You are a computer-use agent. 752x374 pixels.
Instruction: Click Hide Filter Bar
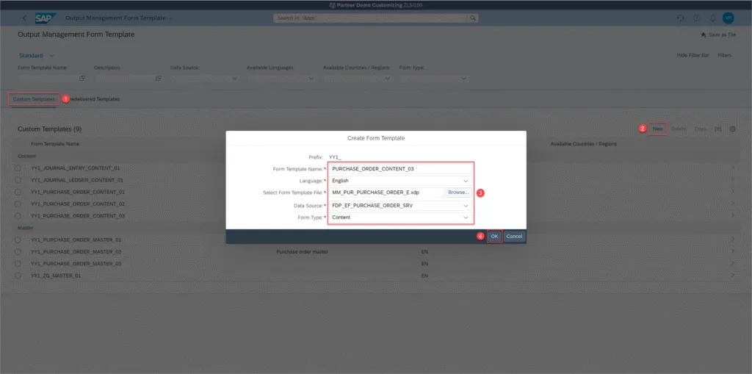pyautogui.click(x=693, y=56)
